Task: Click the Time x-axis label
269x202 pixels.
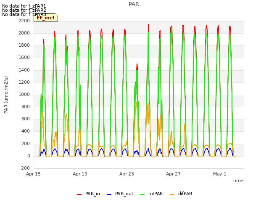Action: [x=238, y=181]
